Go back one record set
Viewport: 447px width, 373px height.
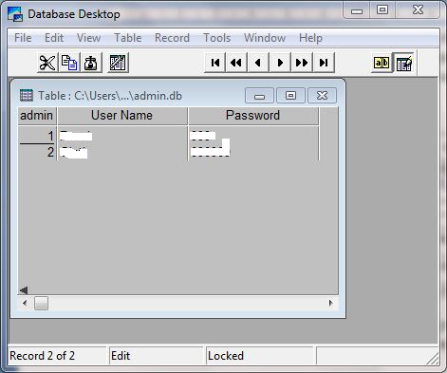click(236, 63)
